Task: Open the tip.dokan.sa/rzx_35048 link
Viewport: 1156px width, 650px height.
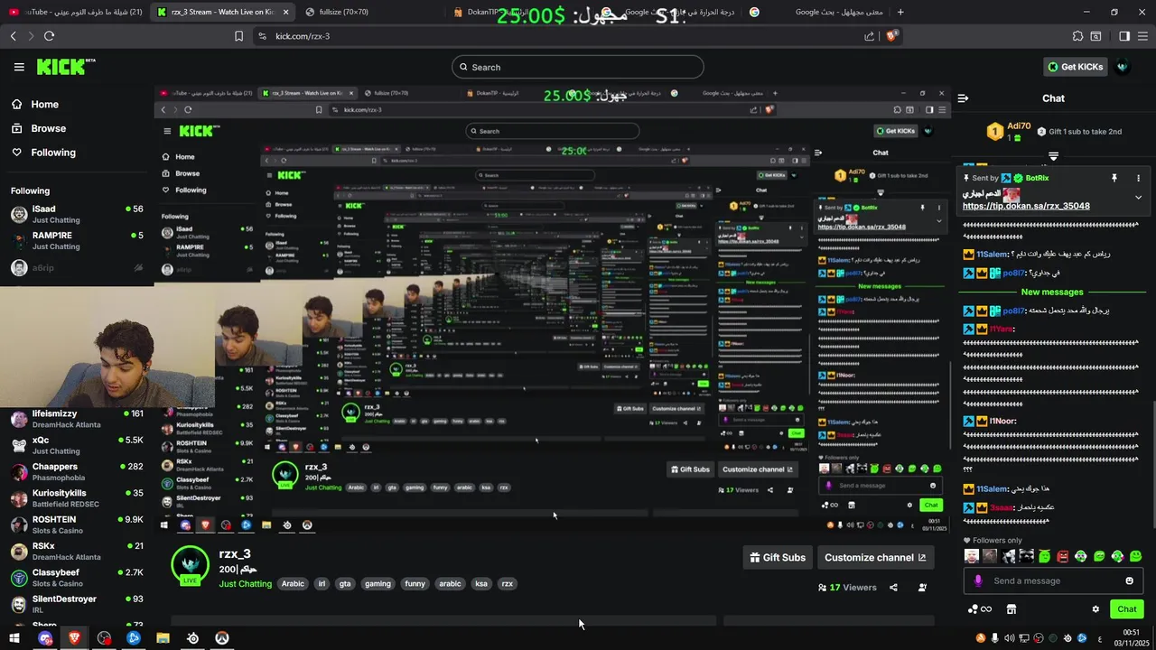Action: click(x=1026, y=206)
